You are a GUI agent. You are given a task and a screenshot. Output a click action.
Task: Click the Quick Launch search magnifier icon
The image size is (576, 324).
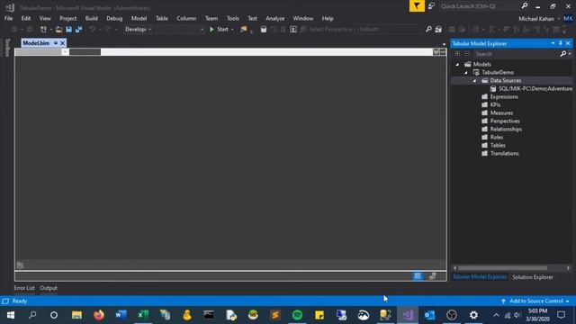[525, 6]
